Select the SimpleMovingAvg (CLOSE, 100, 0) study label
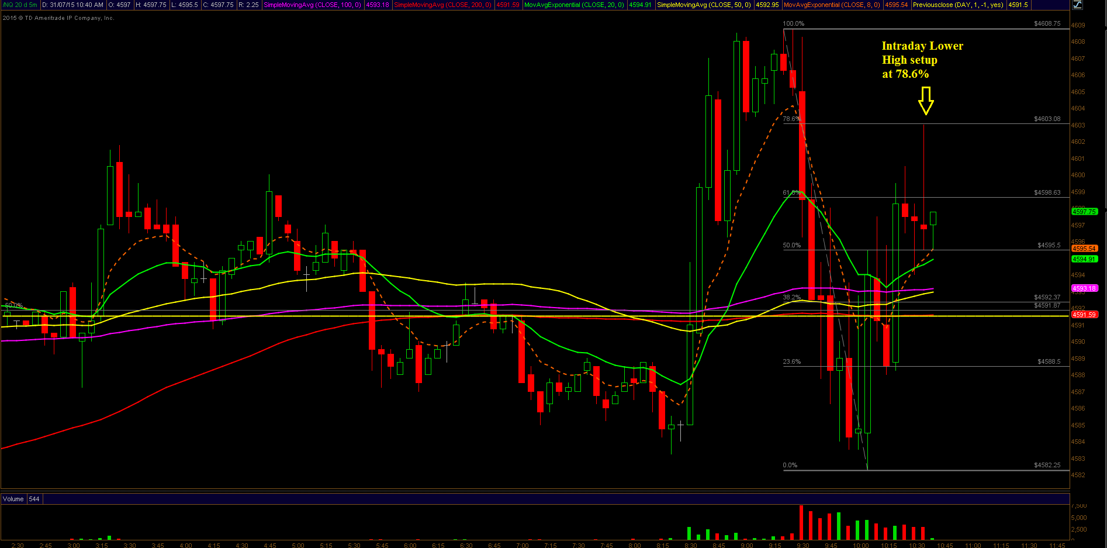The width and height of the screenshot is (1107, 548). [313, 5]
